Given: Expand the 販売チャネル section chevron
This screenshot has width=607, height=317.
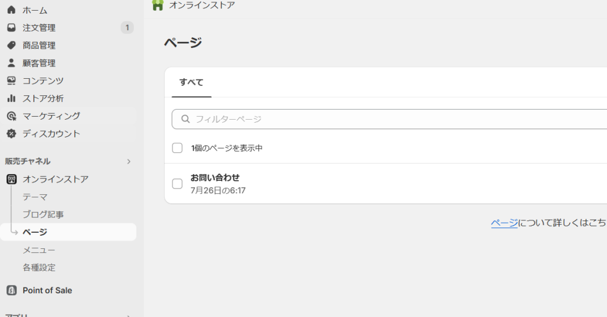Looking at the screenshot, I should (x=129, y=161).
